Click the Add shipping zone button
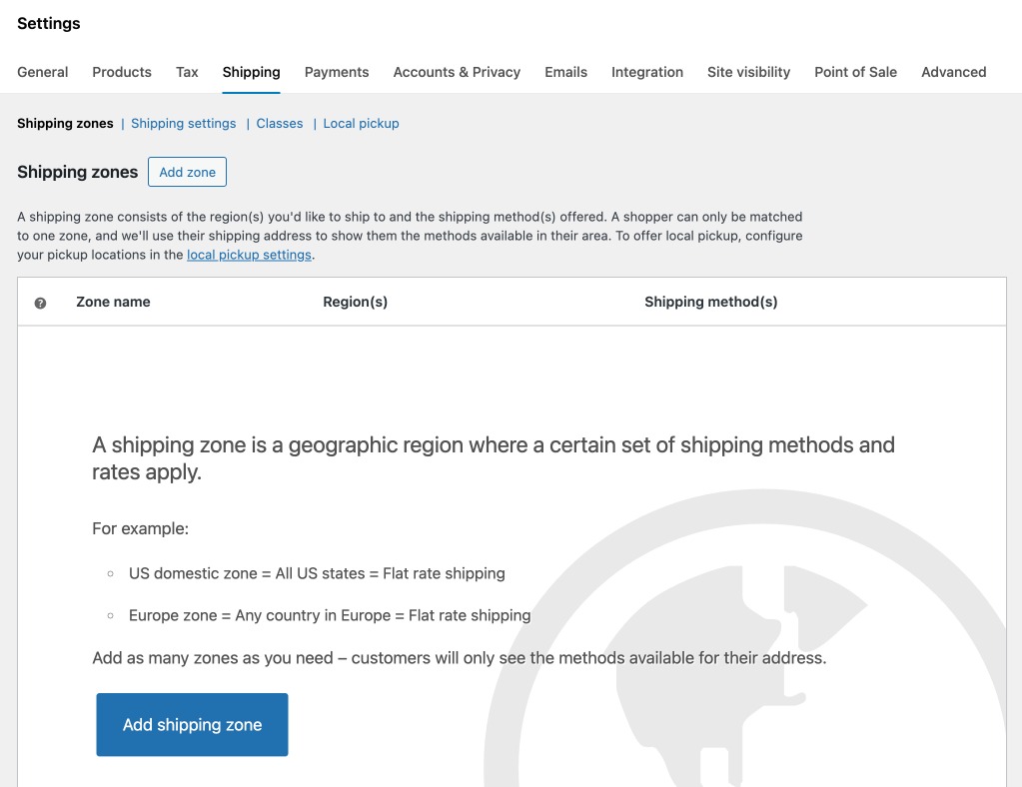 [x=192, y=724]
